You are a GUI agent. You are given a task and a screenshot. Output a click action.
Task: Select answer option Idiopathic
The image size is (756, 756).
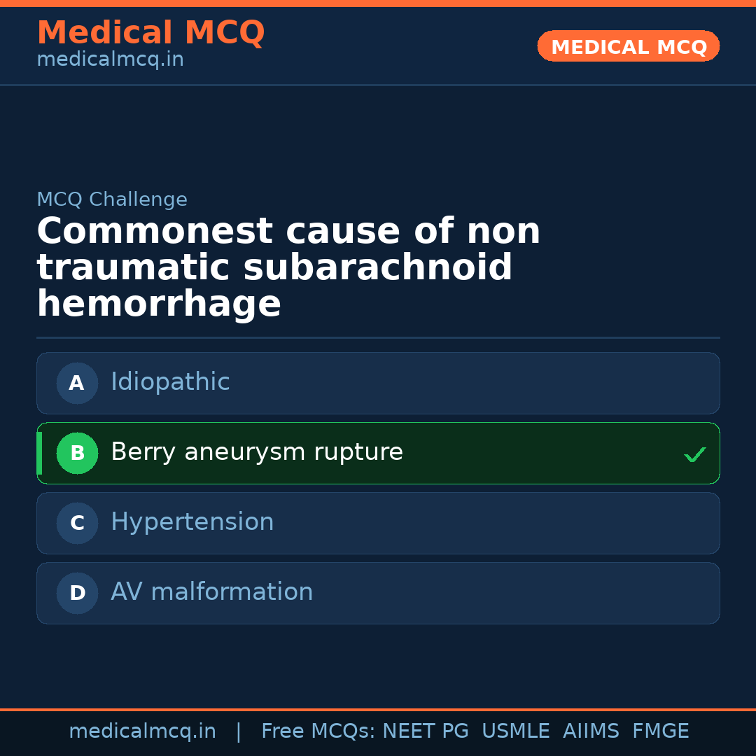pos(378,383)
